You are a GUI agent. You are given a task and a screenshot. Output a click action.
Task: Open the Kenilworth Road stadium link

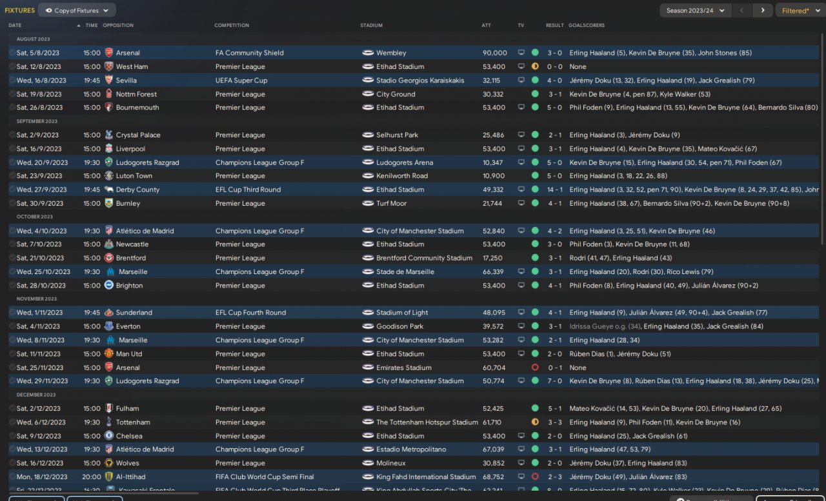[x=402, y=176]
